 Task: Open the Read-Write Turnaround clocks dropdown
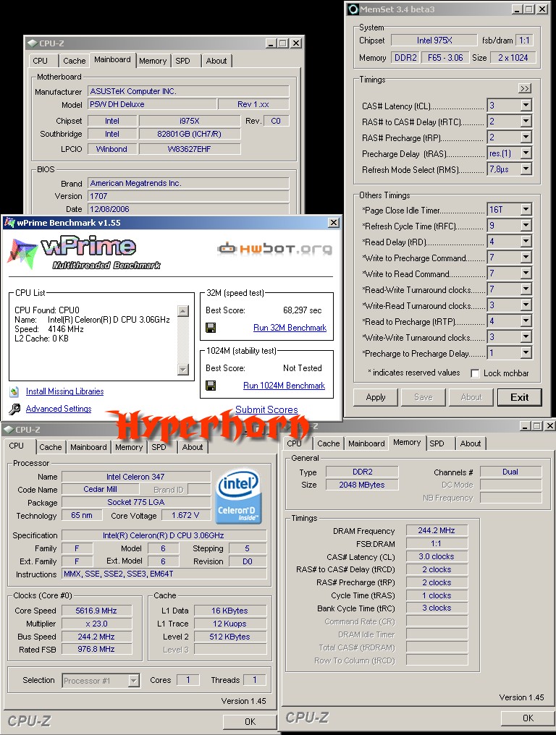click(x=526, y=289)
